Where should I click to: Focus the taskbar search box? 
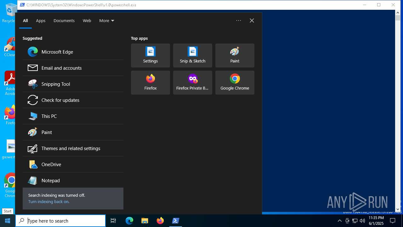tap(60, 221)
